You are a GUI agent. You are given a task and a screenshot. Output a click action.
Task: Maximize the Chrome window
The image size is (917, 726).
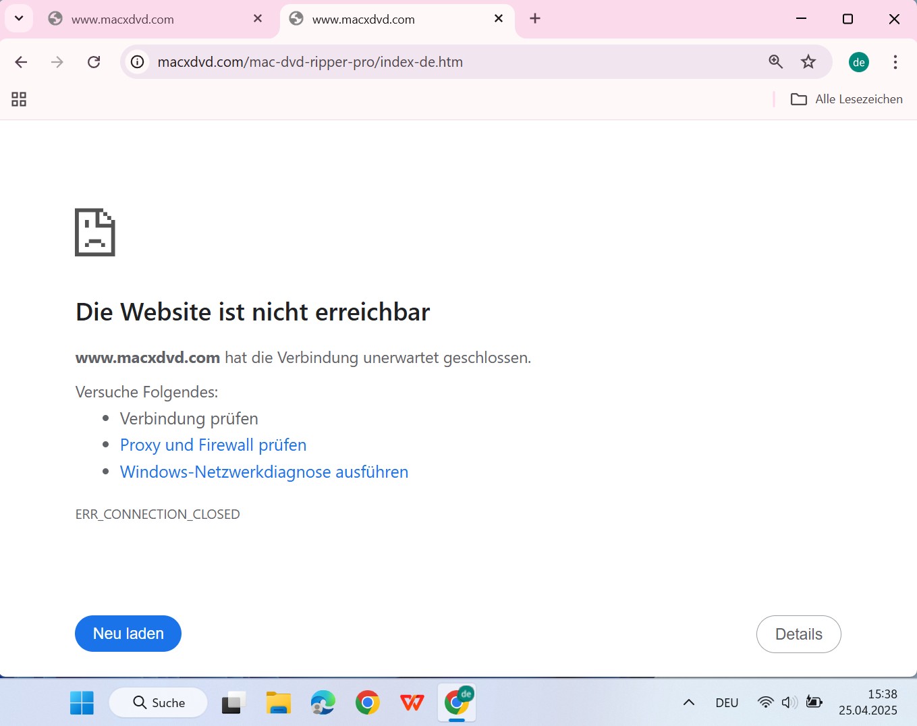pos(848,19)
